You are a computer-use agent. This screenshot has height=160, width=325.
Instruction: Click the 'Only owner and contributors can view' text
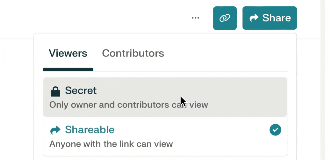(128, 105)
